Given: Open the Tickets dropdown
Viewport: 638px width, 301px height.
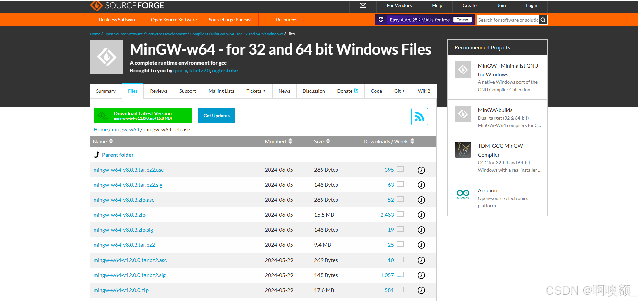Looking at the screenshot, I should tap(256, 91).
